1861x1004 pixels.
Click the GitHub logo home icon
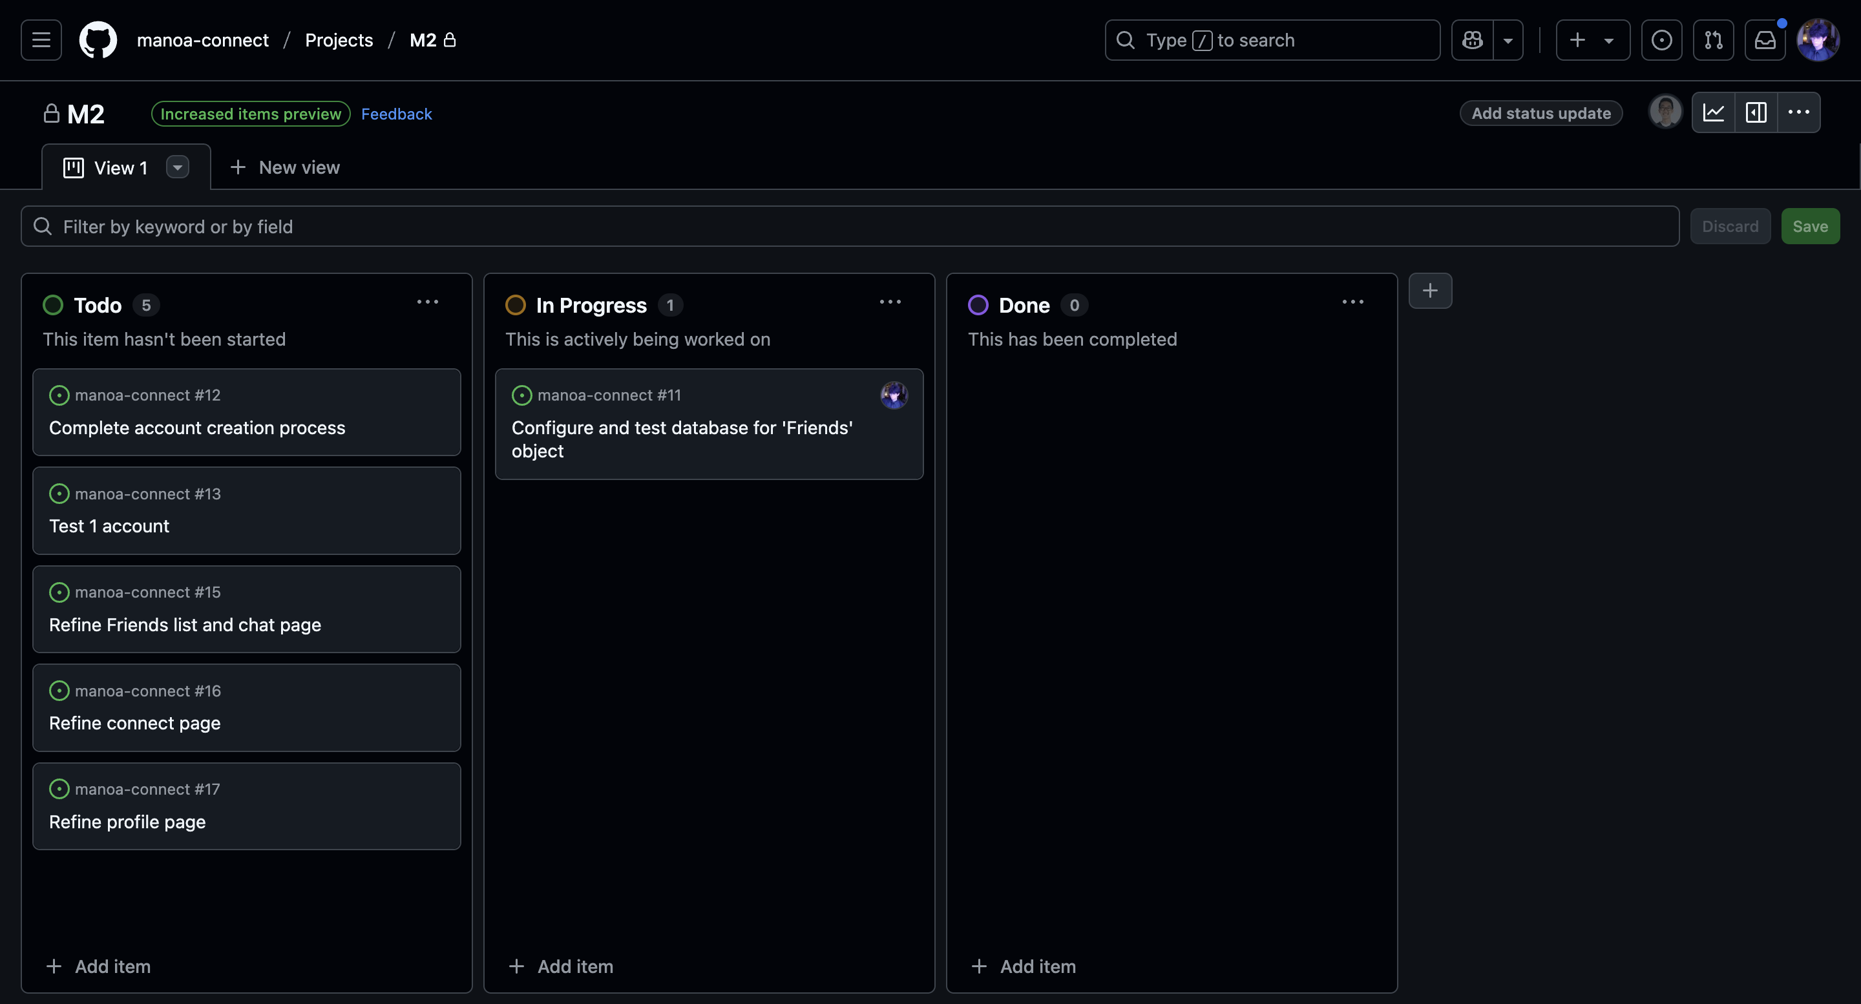coord(98,39)
